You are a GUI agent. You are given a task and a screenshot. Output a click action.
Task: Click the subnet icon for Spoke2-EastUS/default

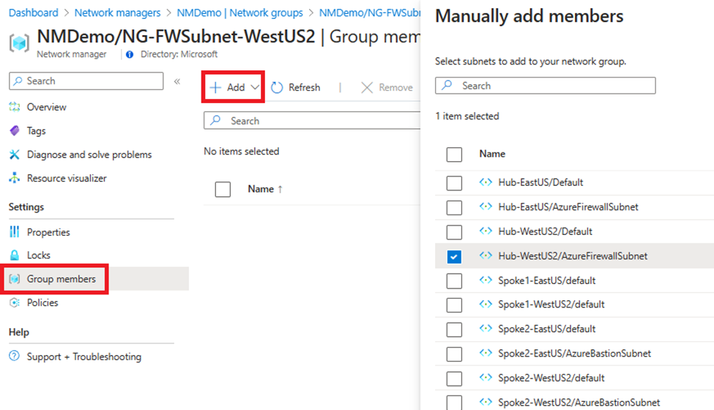coord(486,329)
